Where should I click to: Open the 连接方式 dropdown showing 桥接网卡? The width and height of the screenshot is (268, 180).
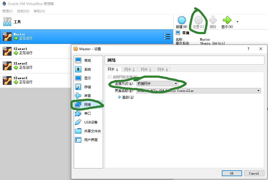coord(157,84)
